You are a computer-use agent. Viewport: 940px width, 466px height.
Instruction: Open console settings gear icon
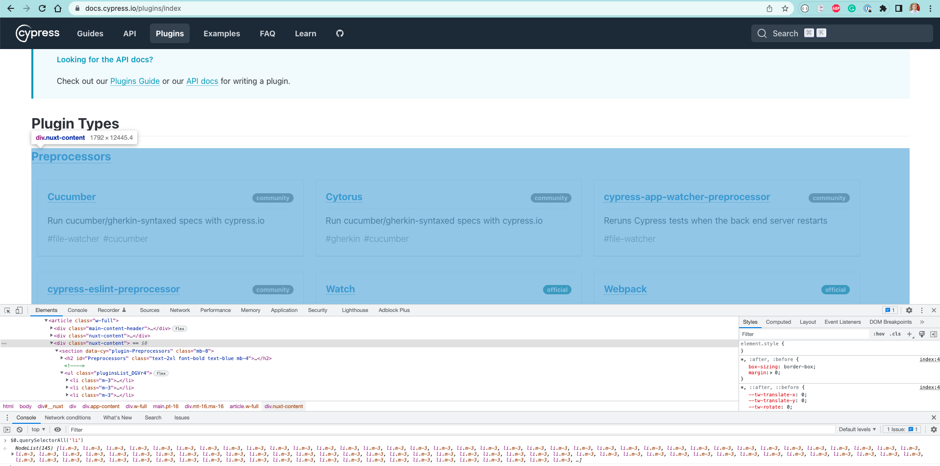point(934,429)
